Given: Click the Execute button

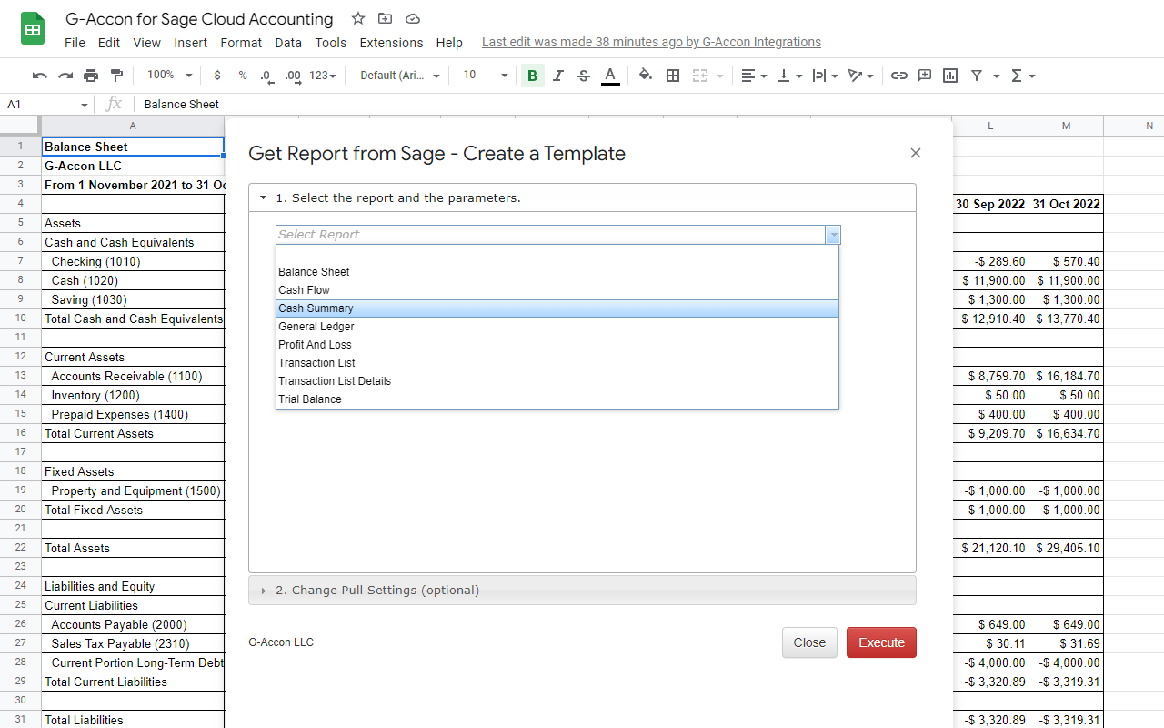Looking at the screenshot, I should click(881, 642).
